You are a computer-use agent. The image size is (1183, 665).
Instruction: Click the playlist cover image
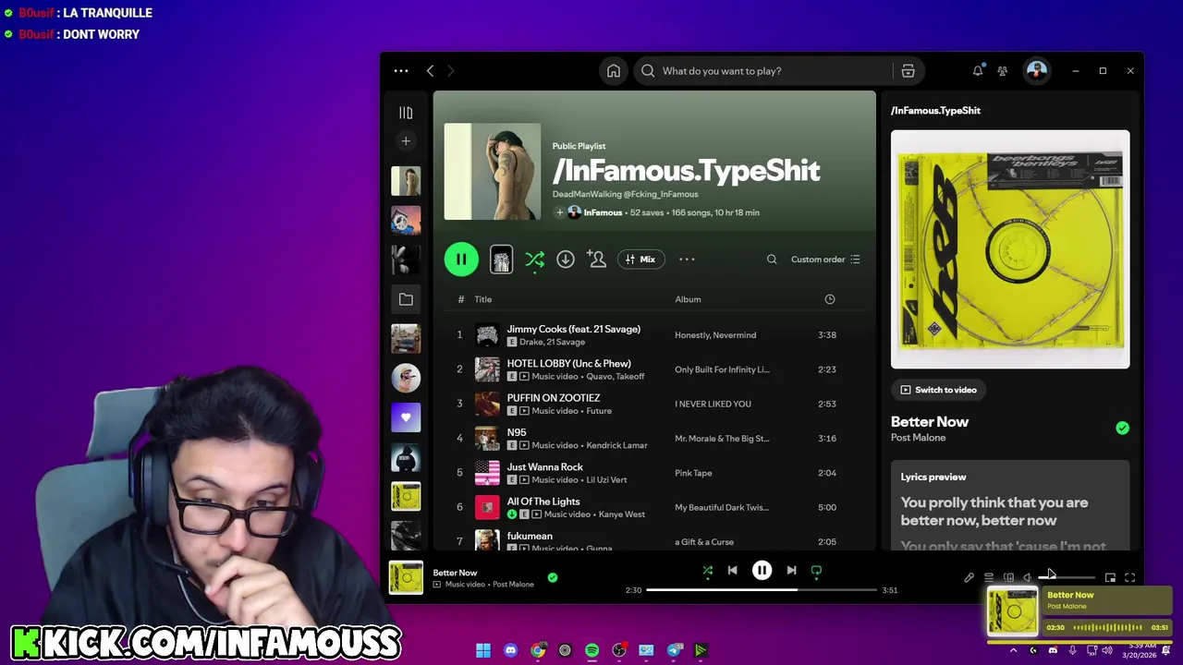493,172
